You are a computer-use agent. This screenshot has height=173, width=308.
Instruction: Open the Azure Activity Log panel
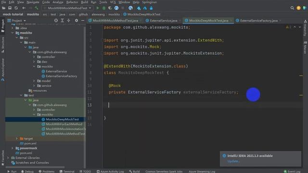110,172
